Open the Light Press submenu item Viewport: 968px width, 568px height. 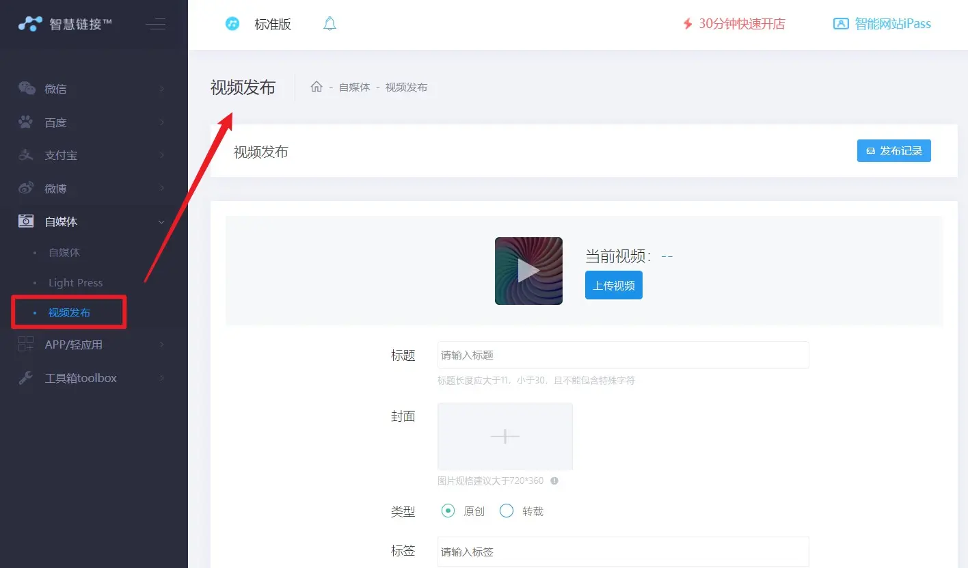pyautogui.click(x=75, y=283)
